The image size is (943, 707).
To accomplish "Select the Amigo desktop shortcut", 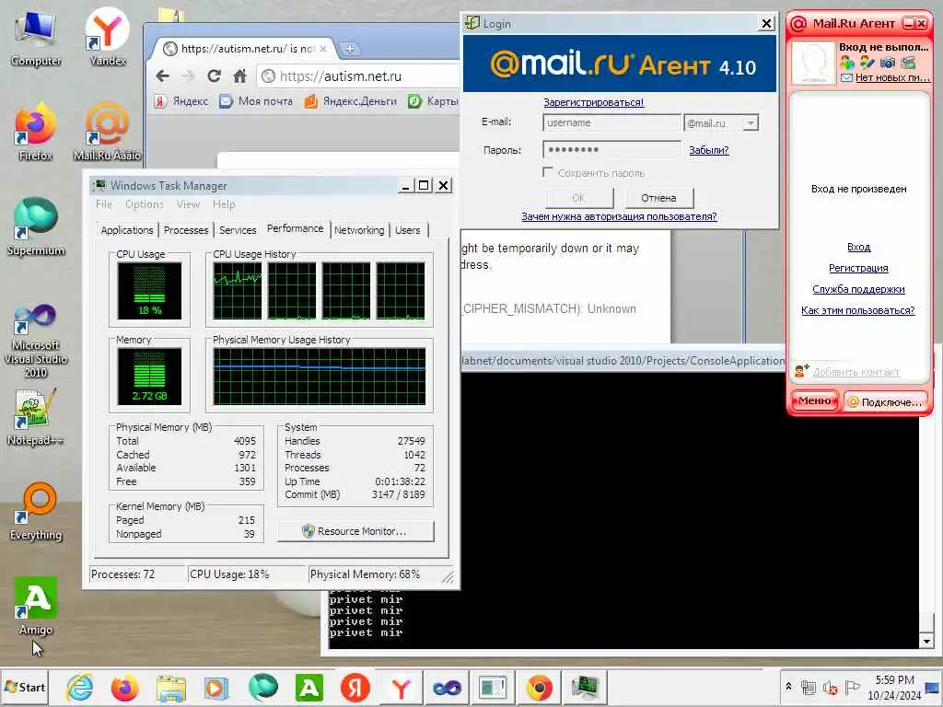I will point(36,606).
